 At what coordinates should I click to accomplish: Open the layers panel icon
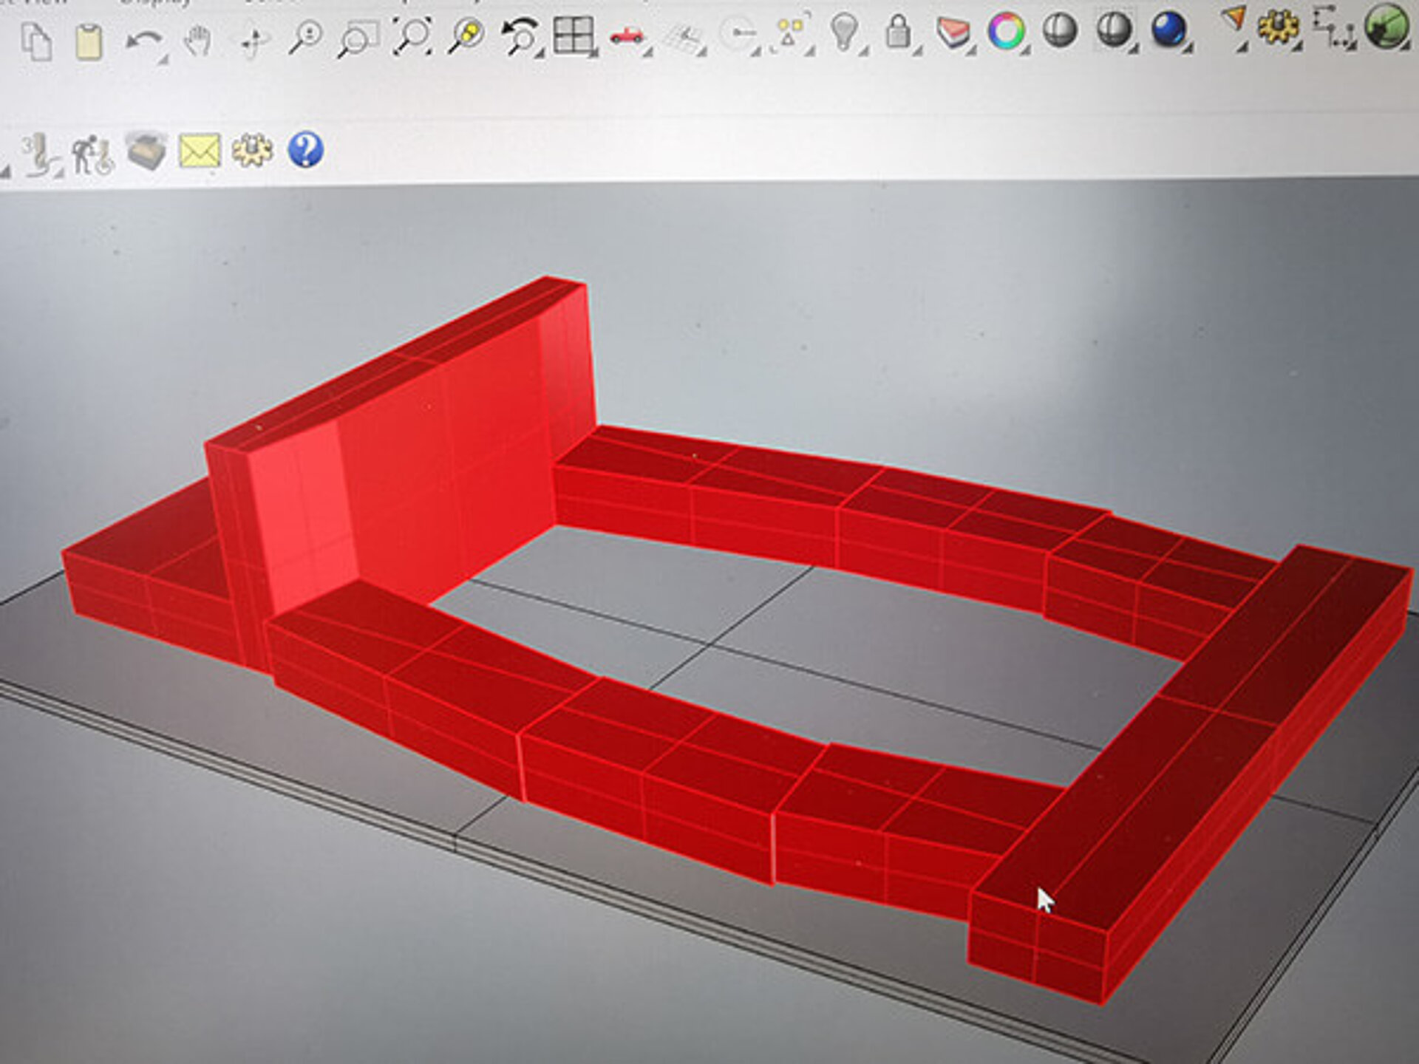(953, 32)
